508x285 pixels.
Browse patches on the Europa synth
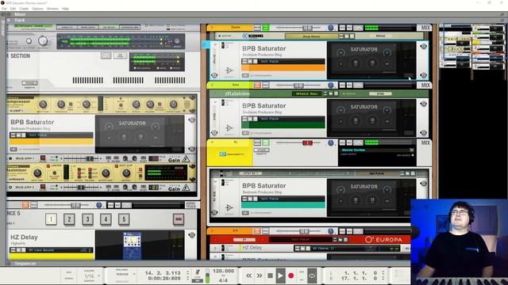coord(341,239)
